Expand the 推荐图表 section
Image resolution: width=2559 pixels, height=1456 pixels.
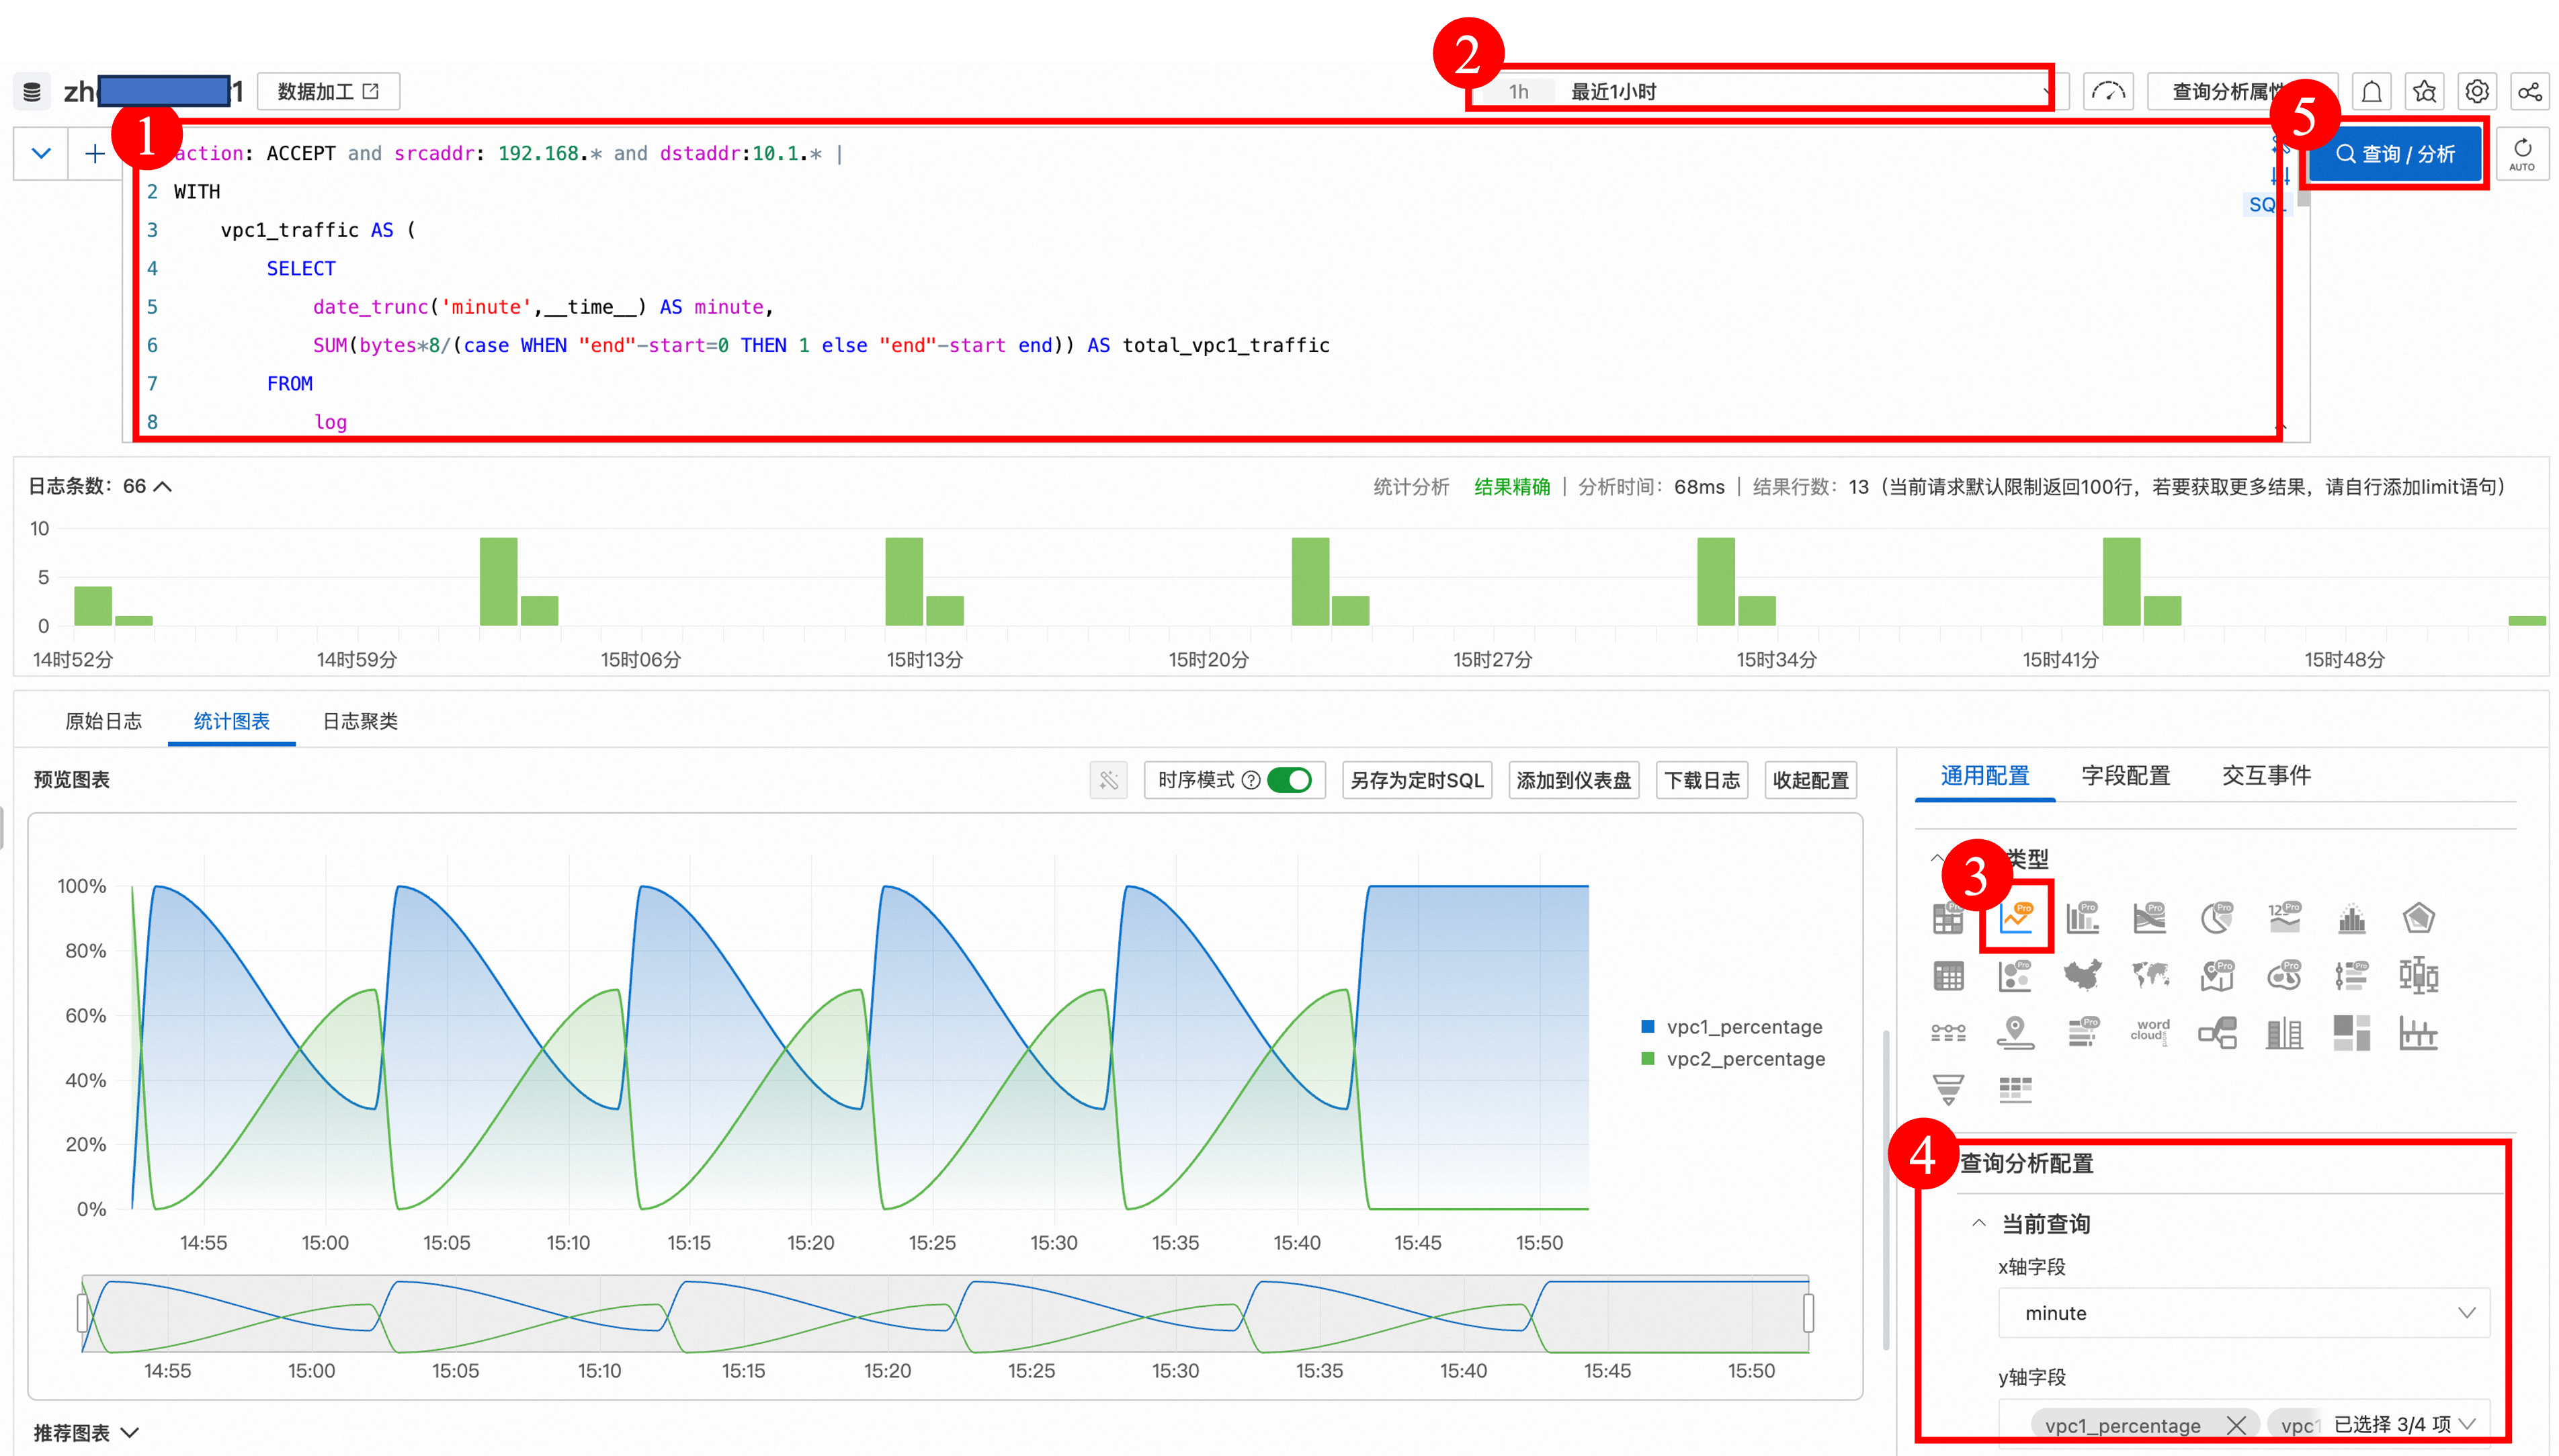point(87,1433)
